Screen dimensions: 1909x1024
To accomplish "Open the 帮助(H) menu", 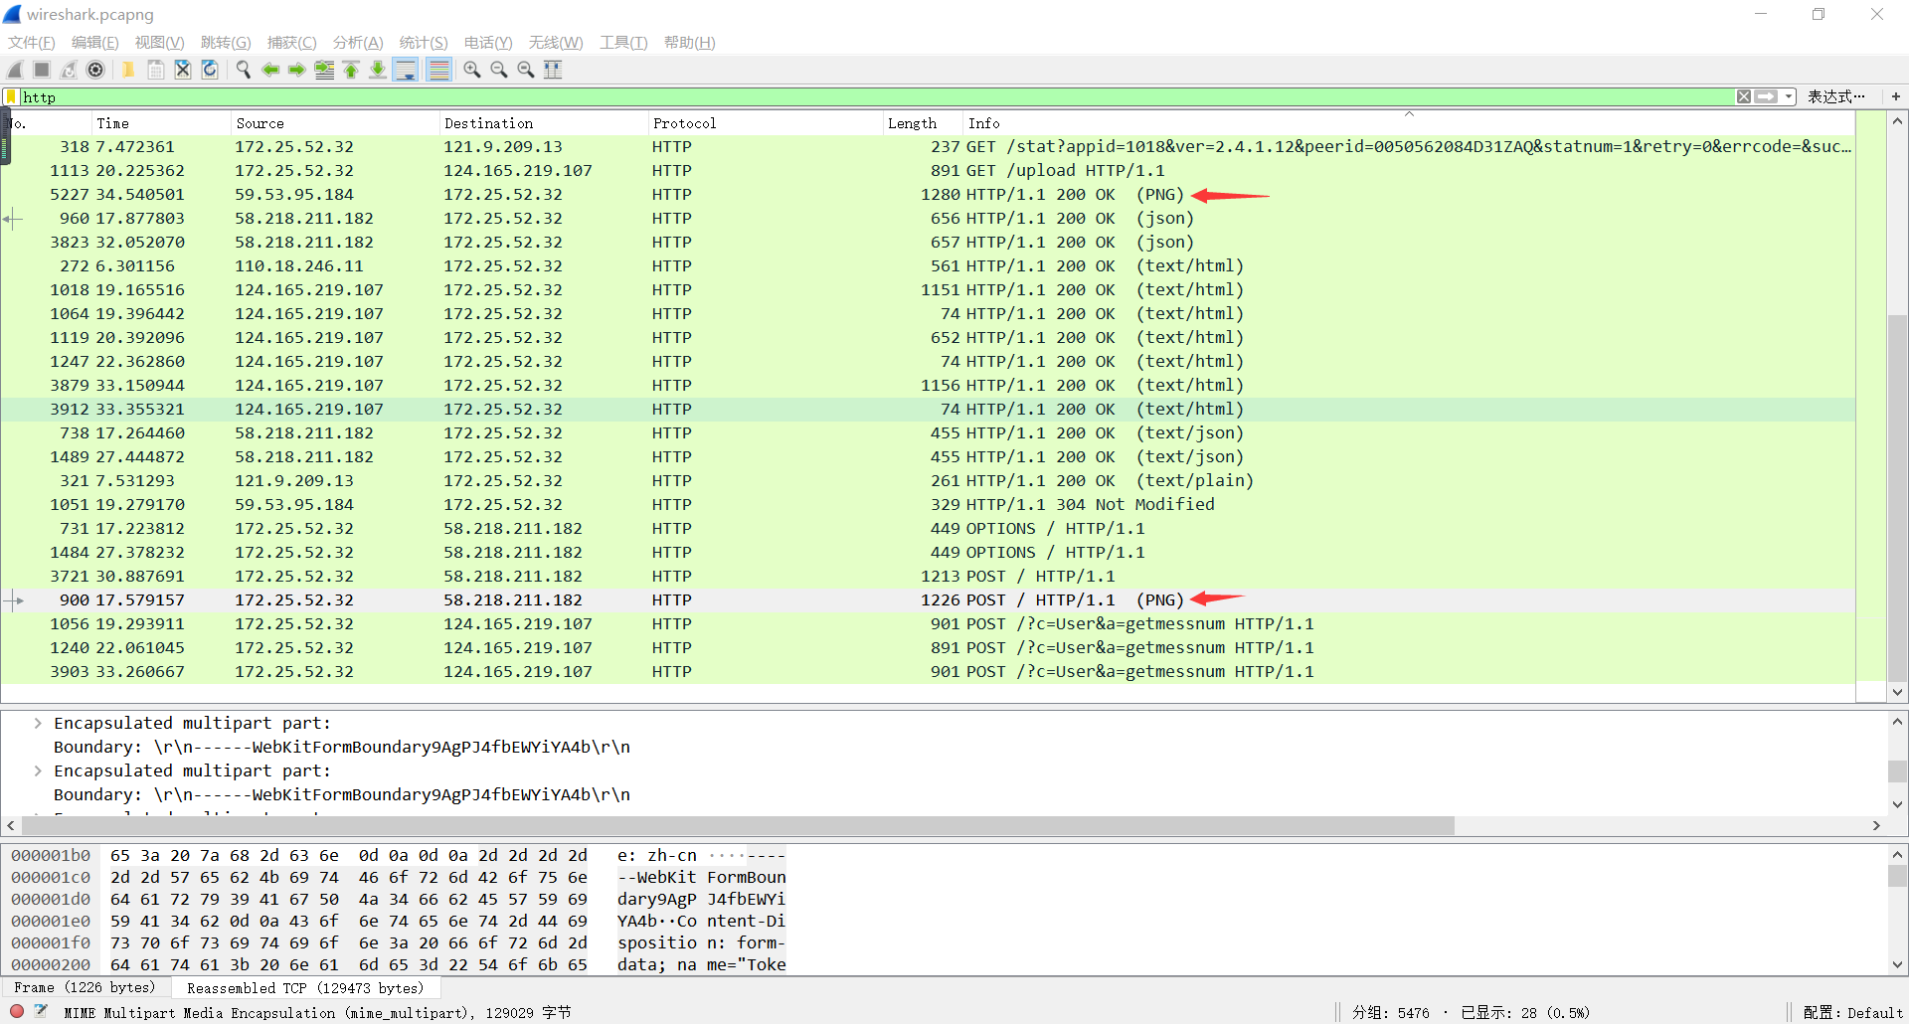I will tap(690, 43).
